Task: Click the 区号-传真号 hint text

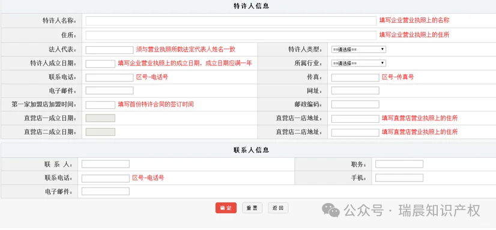Action: point(398,77)
